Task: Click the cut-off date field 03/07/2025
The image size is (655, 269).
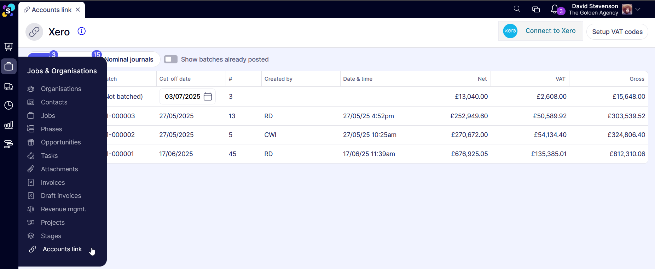Action: click(x=182, y=97)
